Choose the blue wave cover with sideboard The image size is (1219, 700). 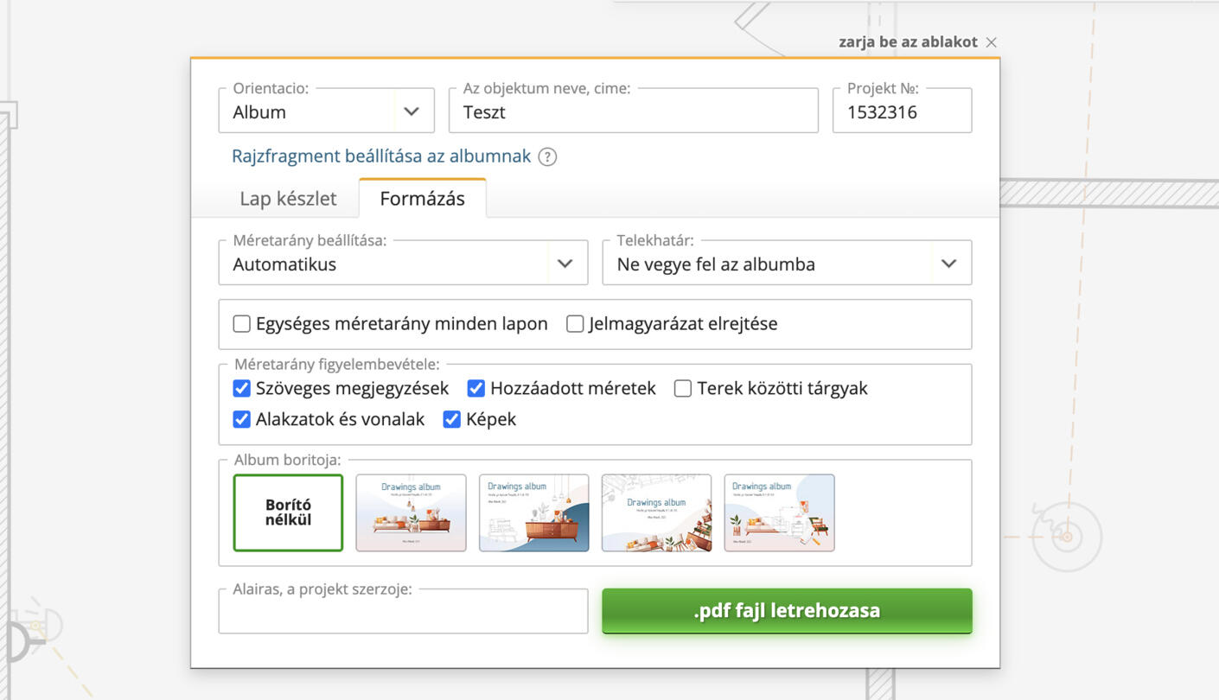pos(533,512)
